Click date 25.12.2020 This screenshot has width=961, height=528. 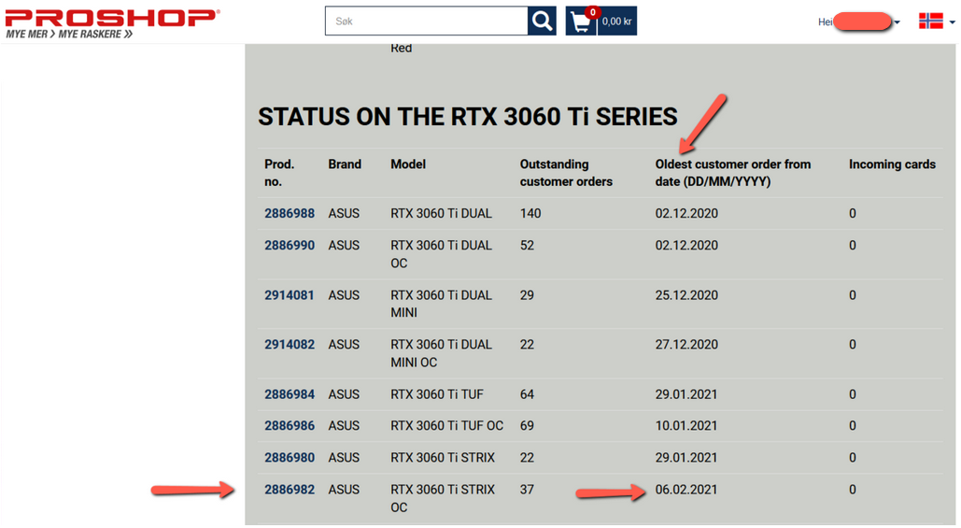coord(686,295)
